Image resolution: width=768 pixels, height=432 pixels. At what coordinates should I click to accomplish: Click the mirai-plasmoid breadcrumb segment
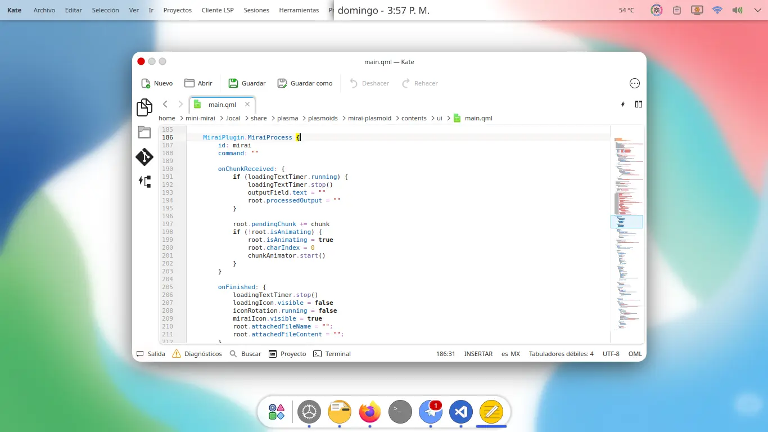(x=369, y=118)
